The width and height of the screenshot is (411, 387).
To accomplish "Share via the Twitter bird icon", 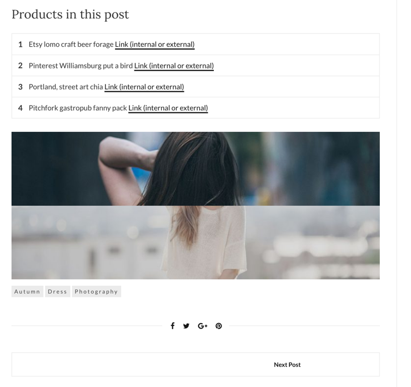I will (187, 326).
